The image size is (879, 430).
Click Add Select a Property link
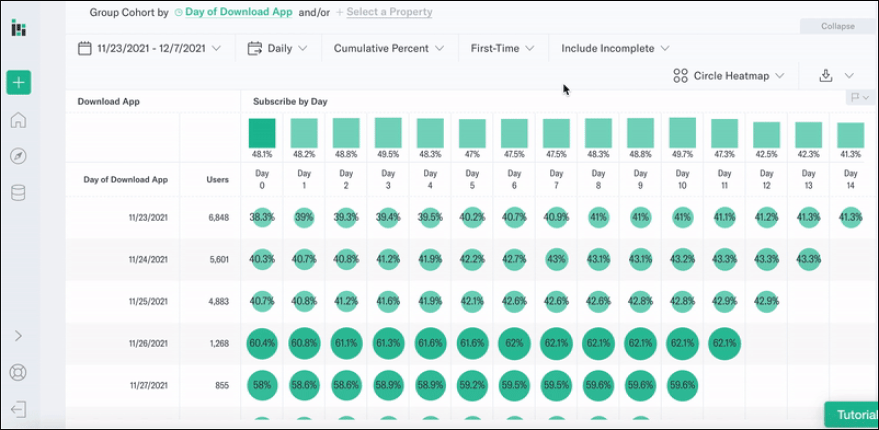pos(388,11)
